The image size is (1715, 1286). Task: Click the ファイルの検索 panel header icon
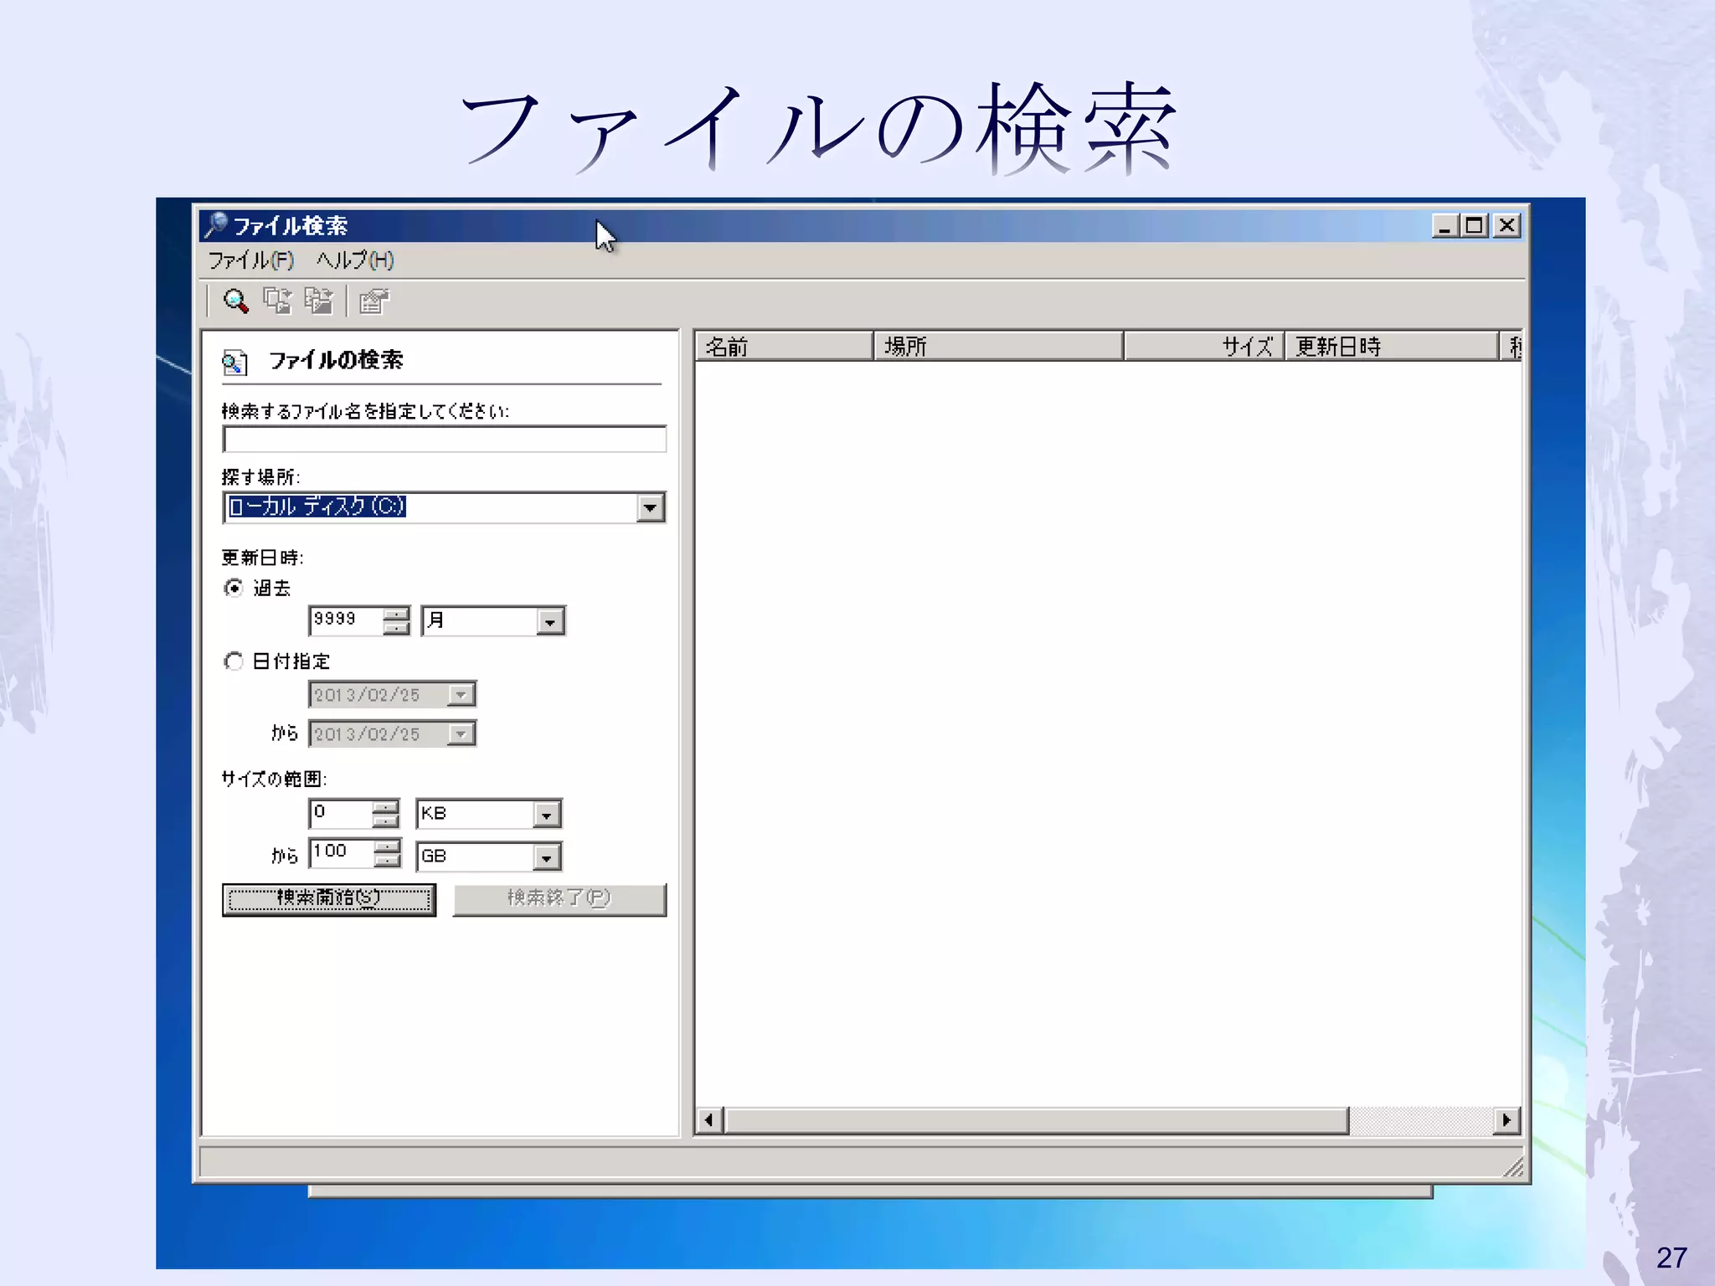click(x=234, y=362)
